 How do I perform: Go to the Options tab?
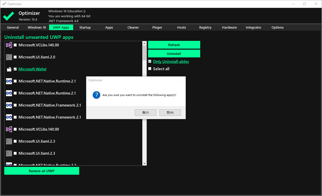(278, 27)
